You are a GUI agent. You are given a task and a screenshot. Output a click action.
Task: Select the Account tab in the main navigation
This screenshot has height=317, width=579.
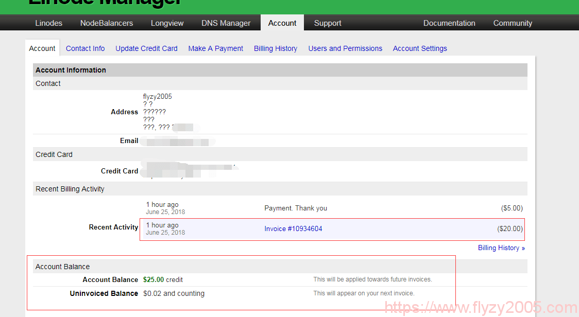pos(282,23)
